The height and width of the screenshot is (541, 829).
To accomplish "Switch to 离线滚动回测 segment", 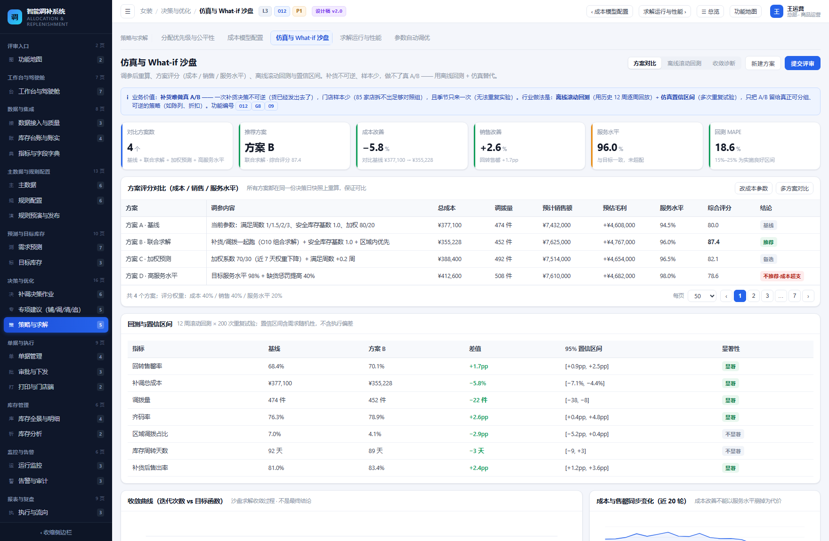I will point(684,63).
